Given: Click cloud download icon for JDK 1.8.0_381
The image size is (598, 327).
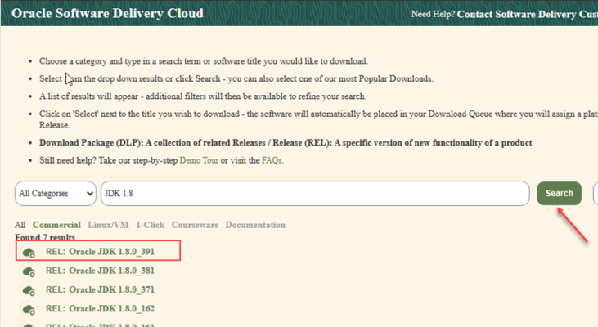Looking at the screenshot, I should pyautogui.click(x=29, y=271).
